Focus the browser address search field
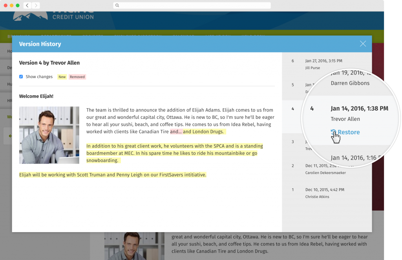 (x=192, y=5)
